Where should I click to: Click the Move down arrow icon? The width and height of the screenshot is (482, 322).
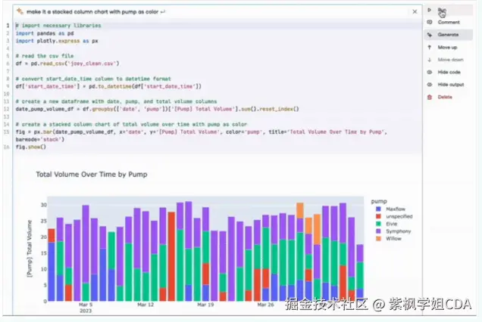coord(430,60)
